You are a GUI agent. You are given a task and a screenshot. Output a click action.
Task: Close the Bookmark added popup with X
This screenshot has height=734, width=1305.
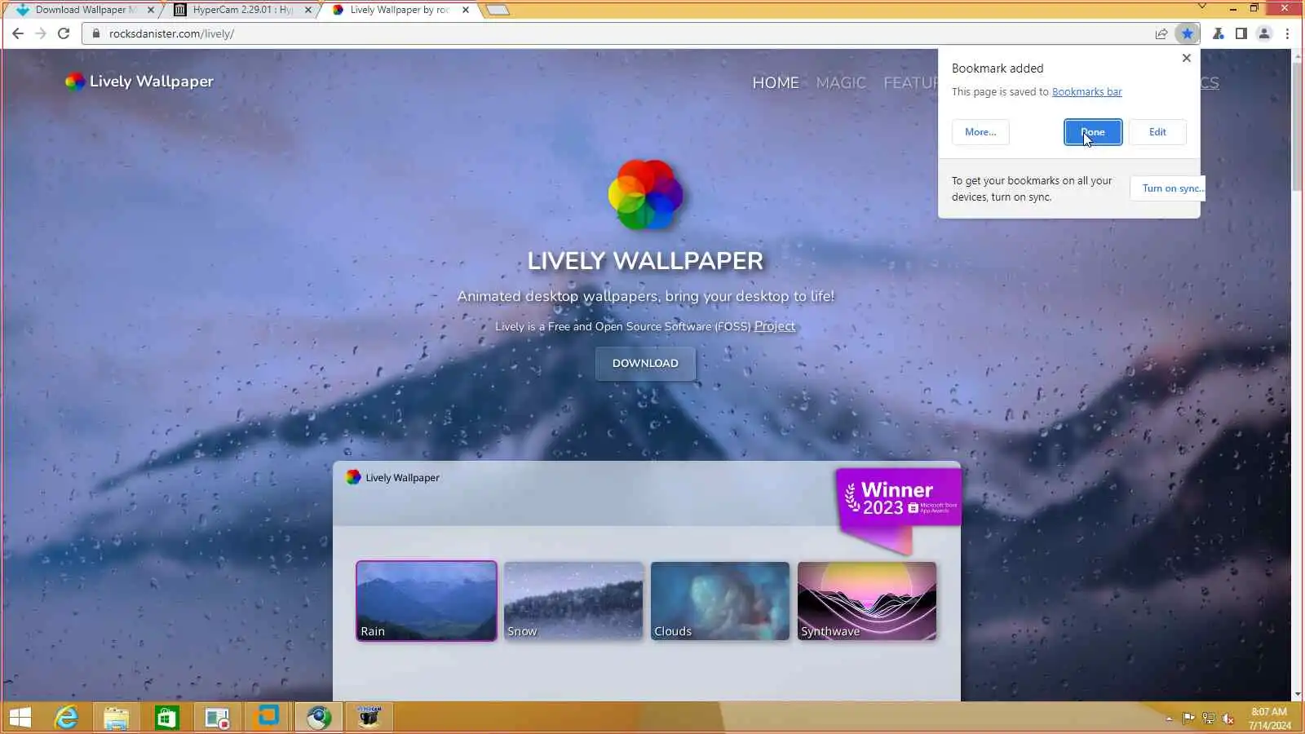[x=1187, y=58]
